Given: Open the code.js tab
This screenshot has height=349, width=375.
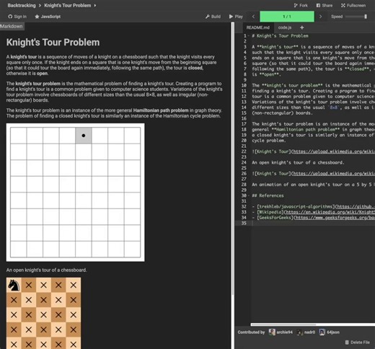Looking at the screenshot, I should click(x=285, y=27).
